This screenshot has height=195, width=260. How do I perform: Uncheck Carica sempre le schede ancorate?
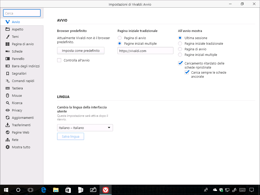pyautogui.click(x=187, y=72)
